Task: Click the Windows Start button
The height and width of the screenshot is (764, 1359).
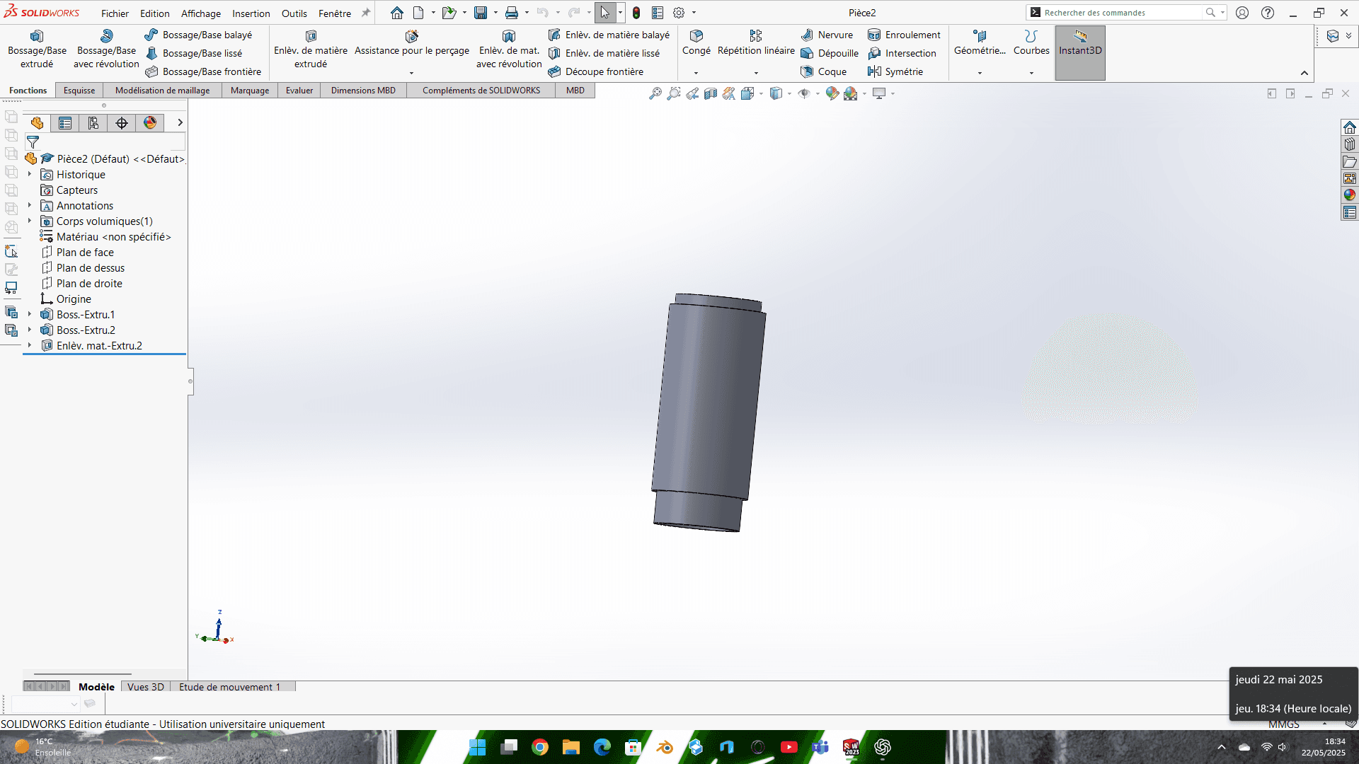Action: point(478,747)
